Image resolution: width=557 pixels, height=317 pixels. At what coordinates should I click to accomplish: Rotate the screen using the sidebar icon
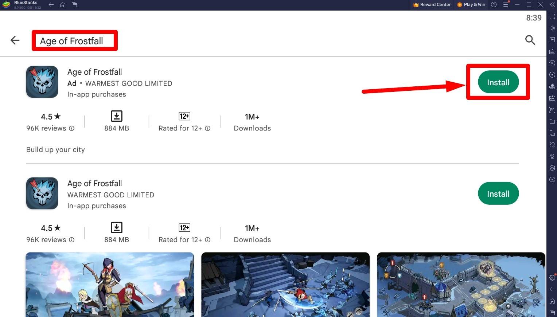(x=552, y=145)
